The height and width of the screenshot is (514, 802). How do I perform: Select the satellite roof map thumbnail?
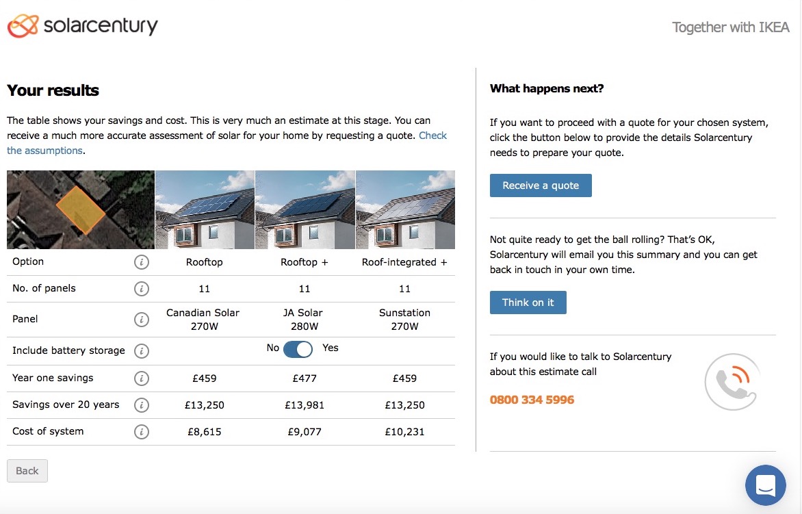(81, 209)
